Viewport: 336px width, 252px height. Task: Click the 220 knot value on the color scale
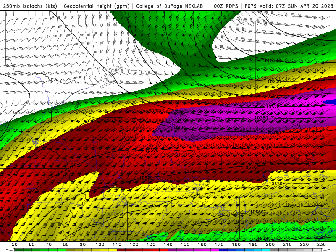[x=304, y=244]
